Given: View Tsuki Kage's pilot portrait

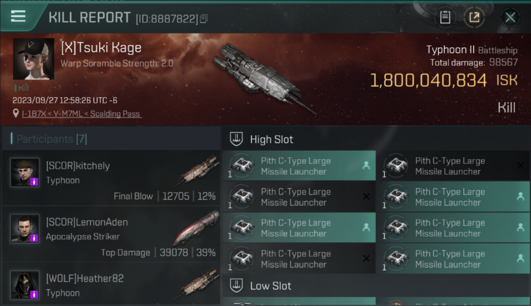Looking at the screenshot, I should tap(33, 59).
